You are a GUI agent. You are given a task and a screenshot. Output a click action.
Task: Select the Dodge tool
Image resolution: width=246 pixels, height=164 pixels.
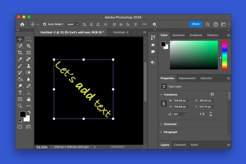(20, 86)
